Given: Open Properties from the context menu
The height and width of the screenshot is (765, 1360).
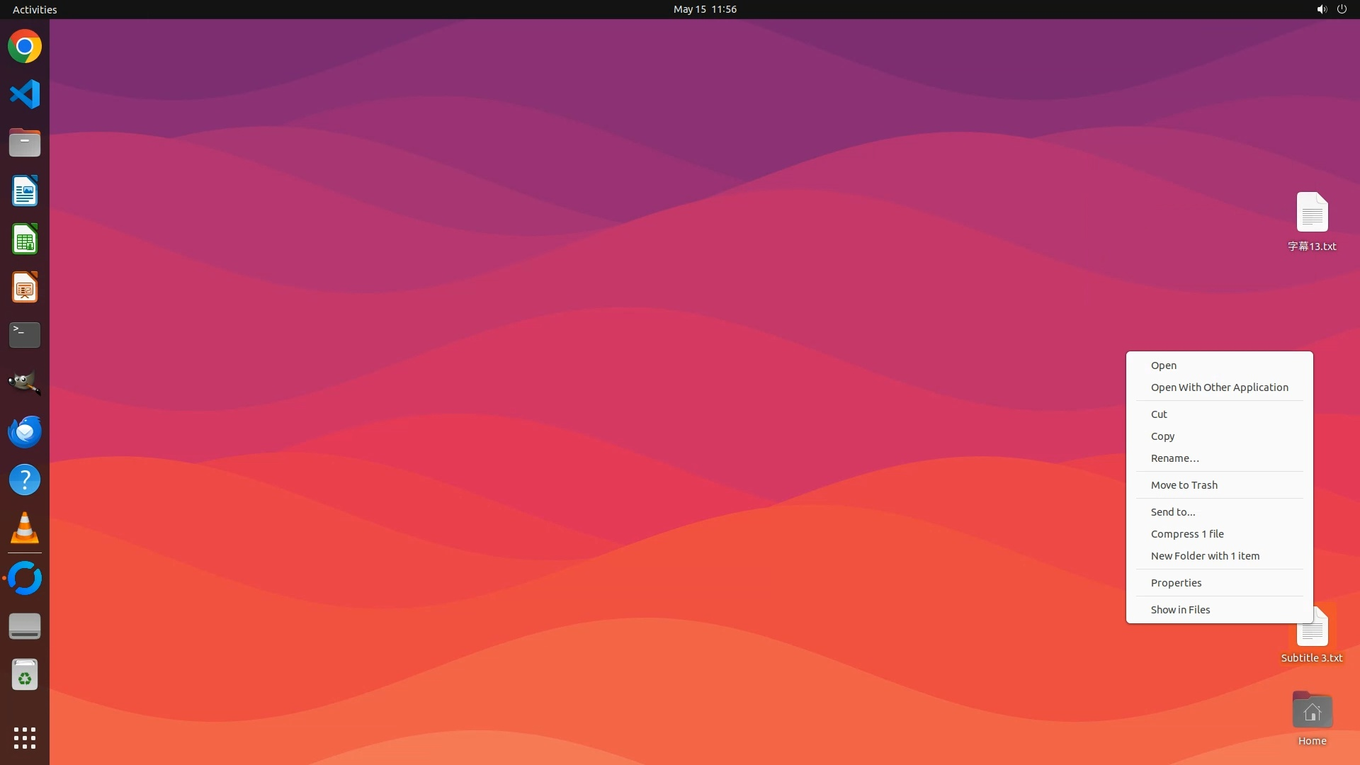Looking at the screenshot, I should (x=1176, y=583).
